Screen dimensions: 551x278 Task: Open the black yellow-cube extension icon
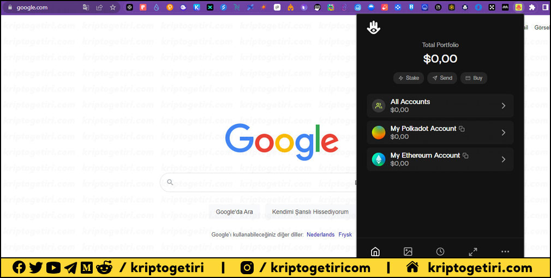tap(452, 7)
